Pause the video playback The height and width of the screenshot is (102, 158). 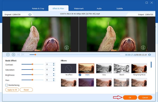click(8, 55)
